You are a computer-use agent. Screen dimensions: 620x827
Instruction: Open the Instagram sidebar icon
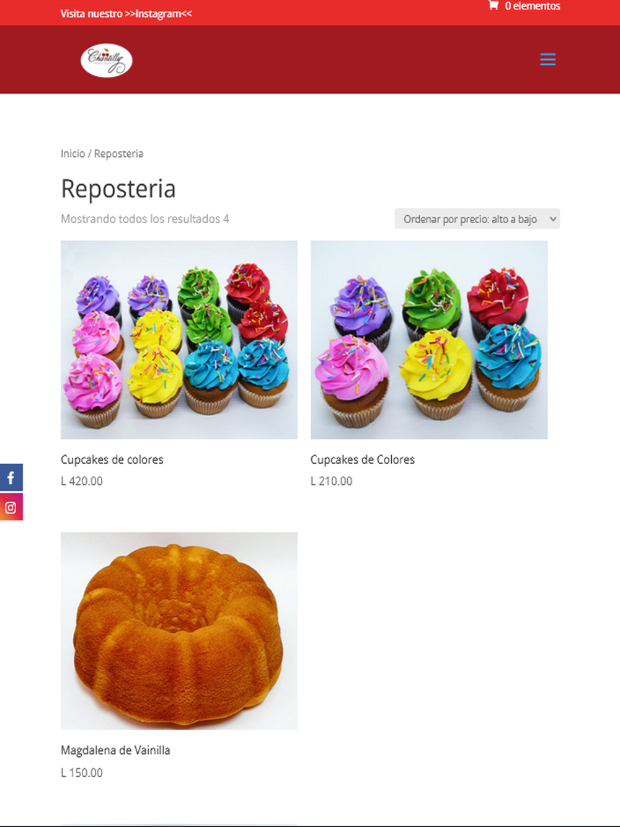tap(11, 507)
